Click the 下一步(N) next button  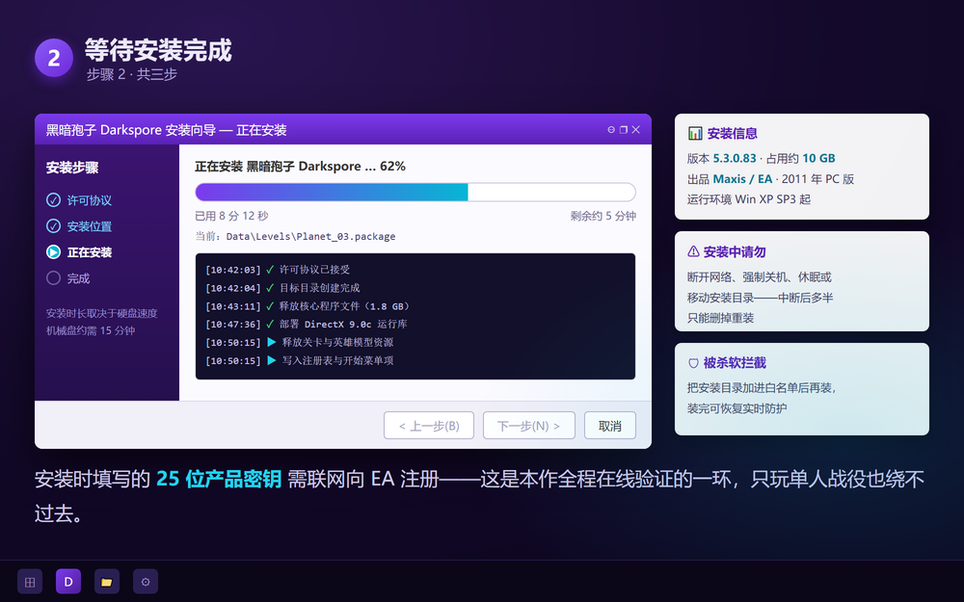[x=528, y=425]
